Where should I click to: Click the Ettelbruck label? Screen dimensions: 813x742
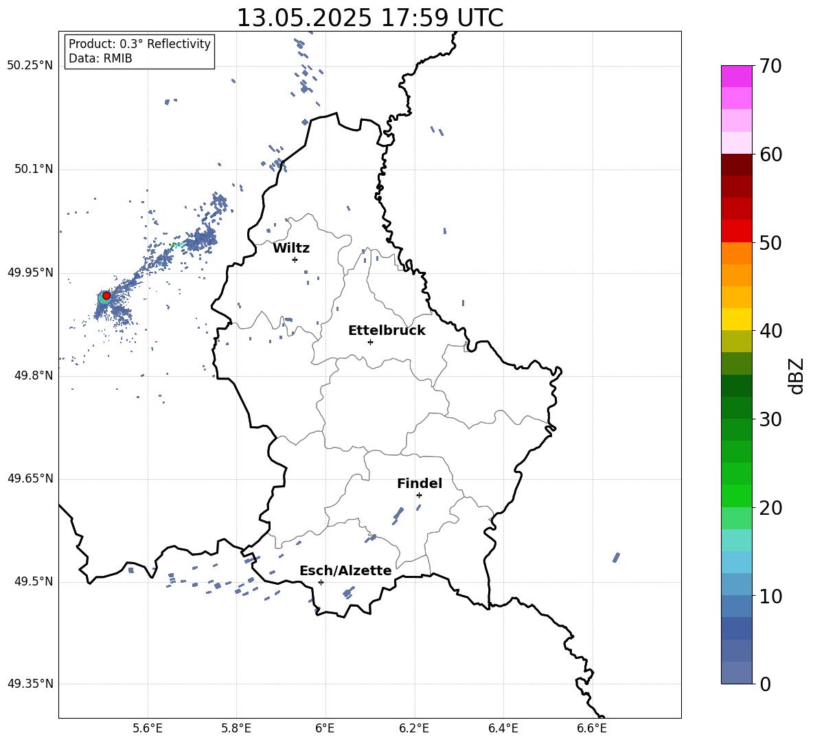pos(387,331)
